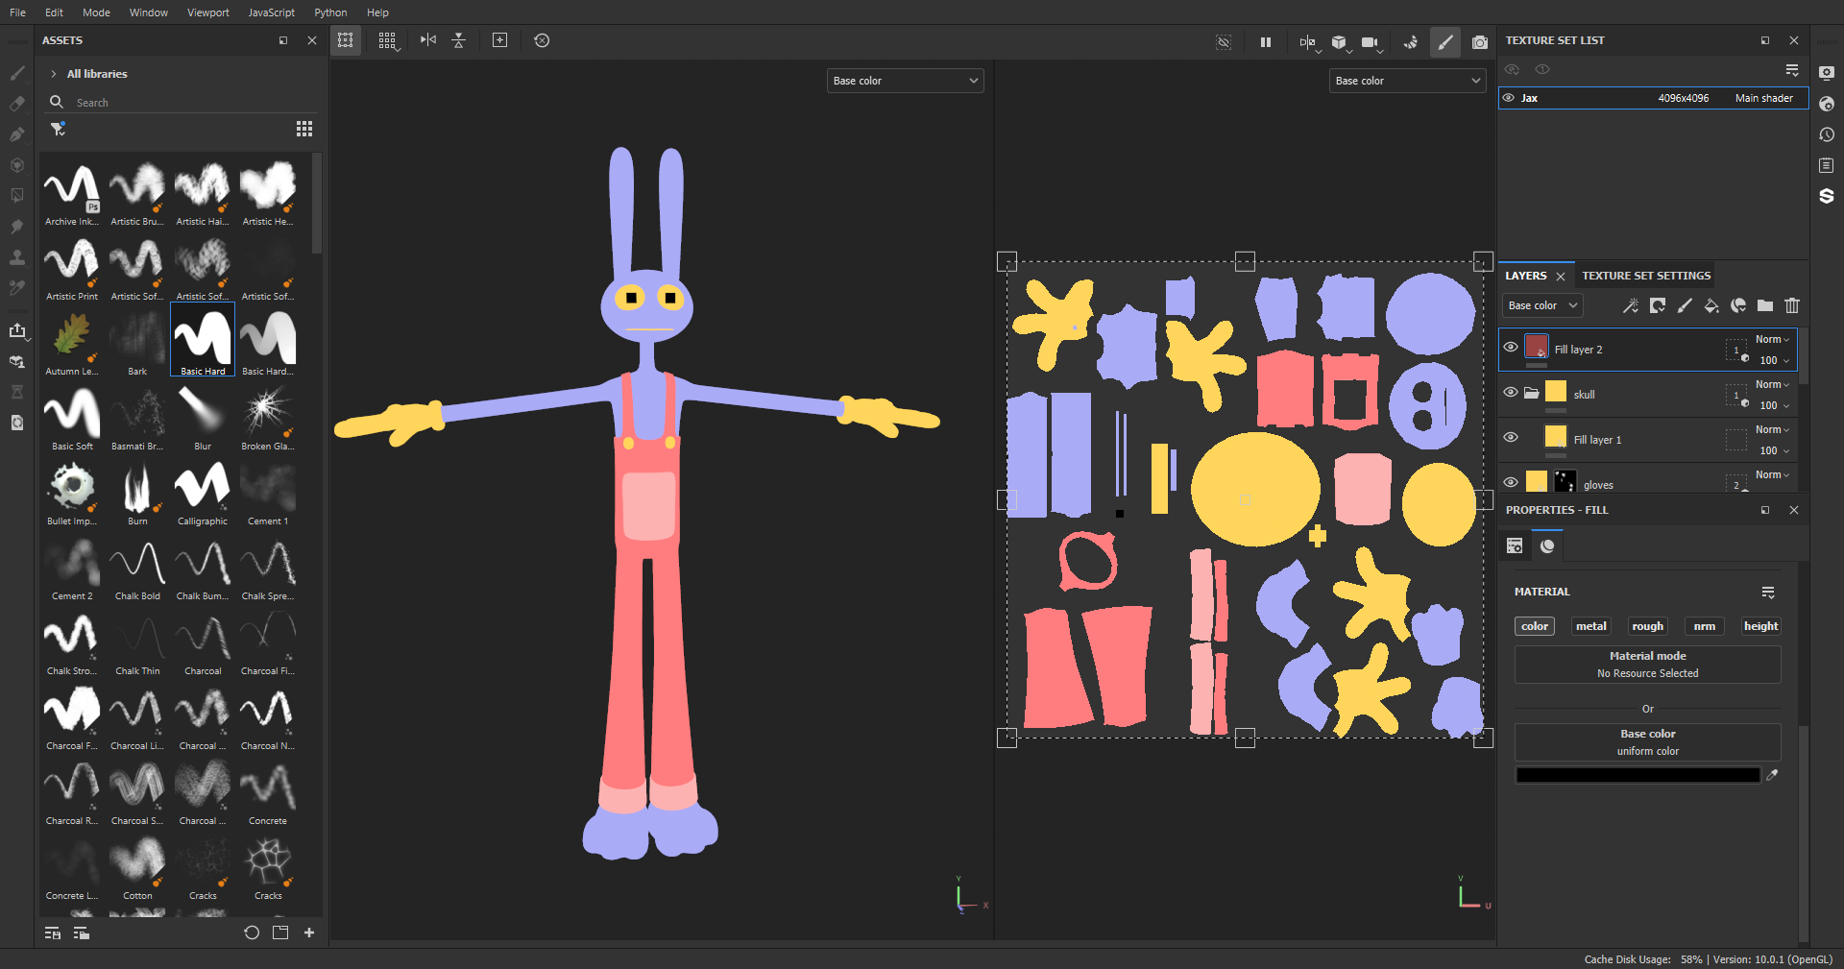Image resolution: width=1844 pixels, height=969 pixels.
Task: Add a folder in the Layers panel
Action: 1765,305
